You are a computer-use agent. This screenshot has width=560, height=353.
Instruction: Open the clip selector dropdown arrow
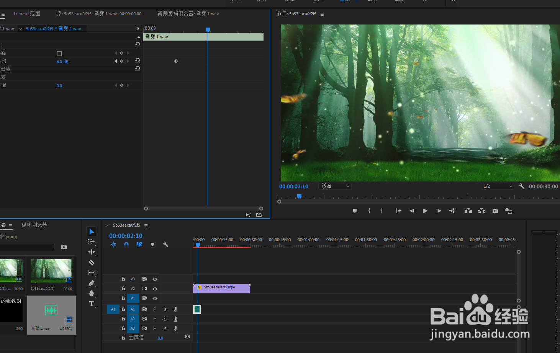coord(20,29)
